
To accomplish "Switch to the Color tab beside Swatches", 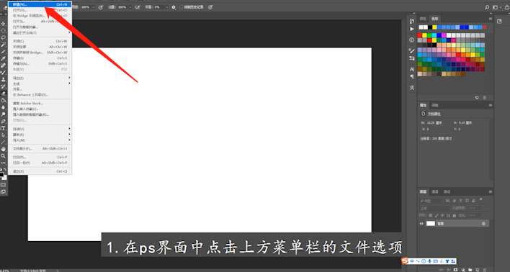I will point(423,19).
